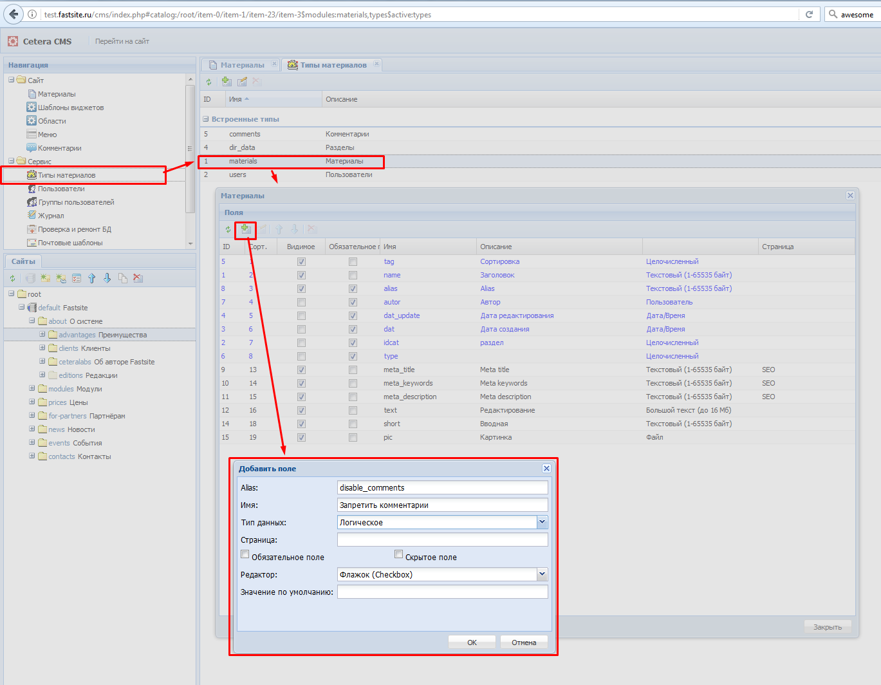Open Шаблоны виджетов in navigation
The image size is (881, 685).
coord(70,108)
